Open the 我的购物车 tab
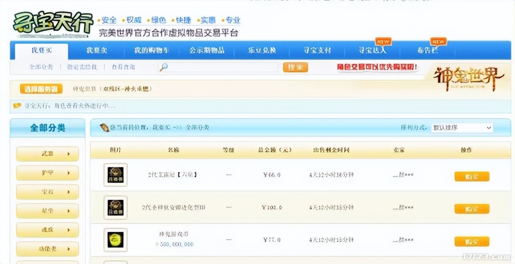Viewport: 515px width, 264px height. tap(152, 51)
